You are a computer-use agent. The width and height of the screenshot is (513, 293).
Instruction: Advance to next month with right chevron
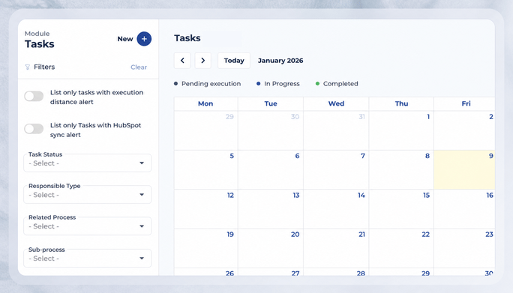202,61
